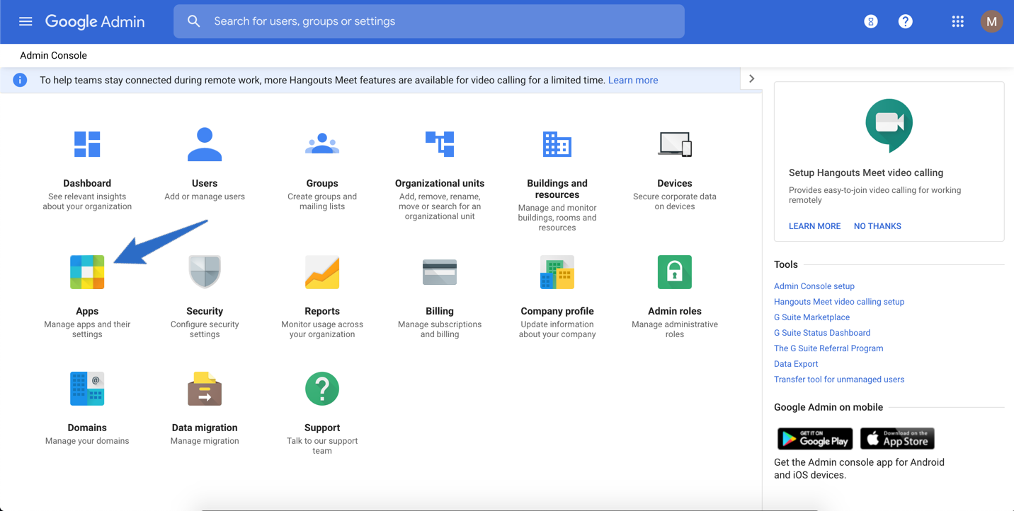Viewport: 1014px width, 511px height.
Task: Open the Billing credit card icon
Action: pyautogui.click(x=440, y=272)
